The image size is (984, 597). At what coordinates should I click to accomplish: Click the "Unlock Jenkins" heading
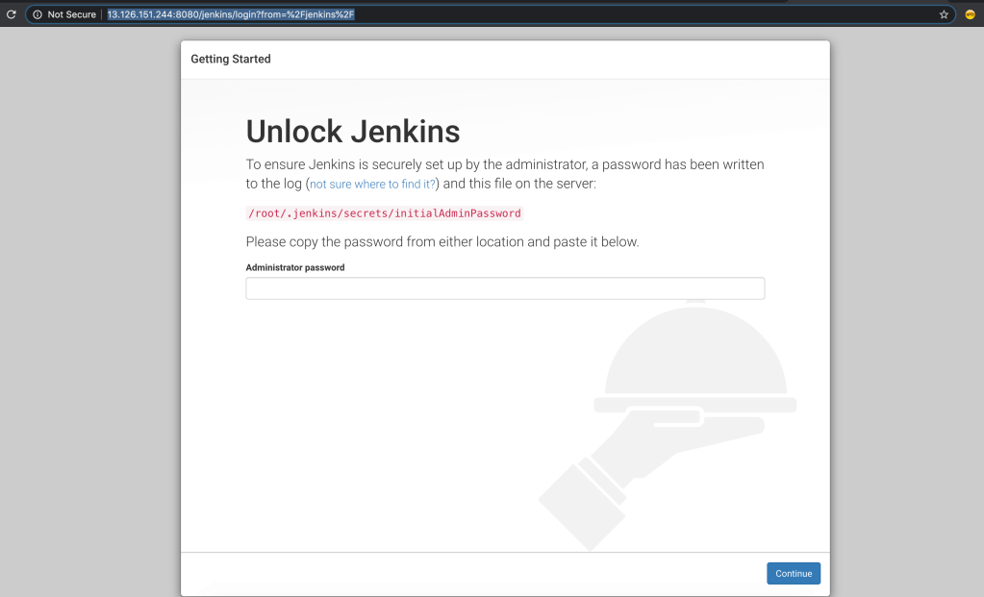pyautogui.click(x=352, y=132)
